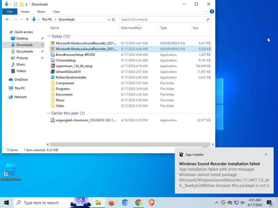Image resolution: width=278 pixels, height=208 pixels.
Task: Click the RobloxStudioInstaller file icon
Action: 52,77
